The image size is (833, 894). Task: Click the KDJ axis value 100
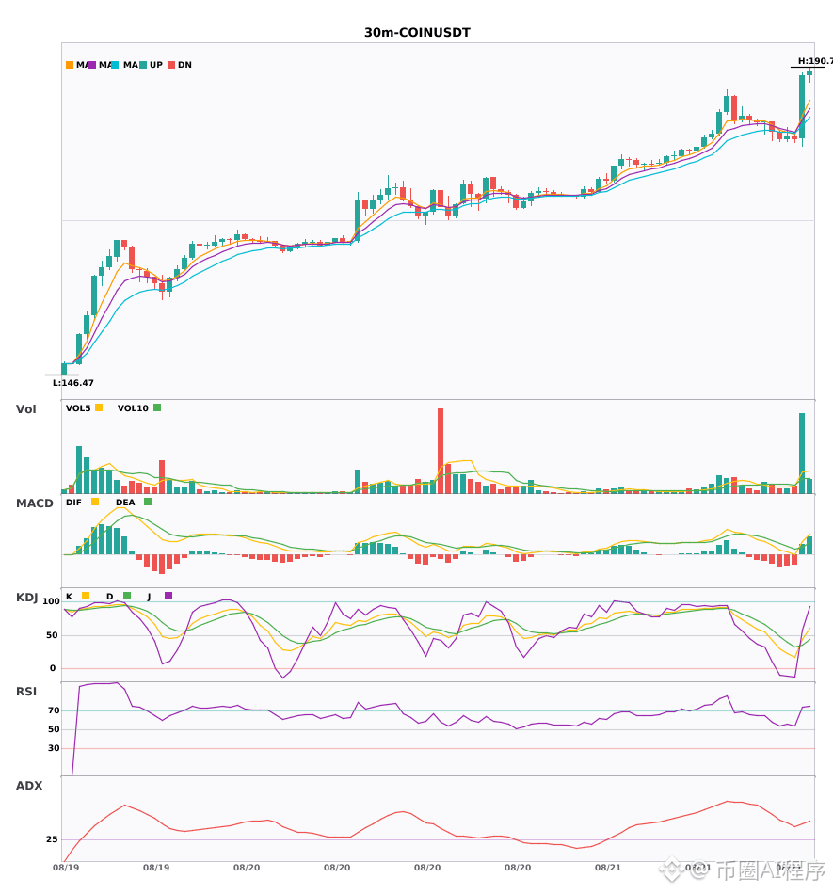[x=52, y=601]
